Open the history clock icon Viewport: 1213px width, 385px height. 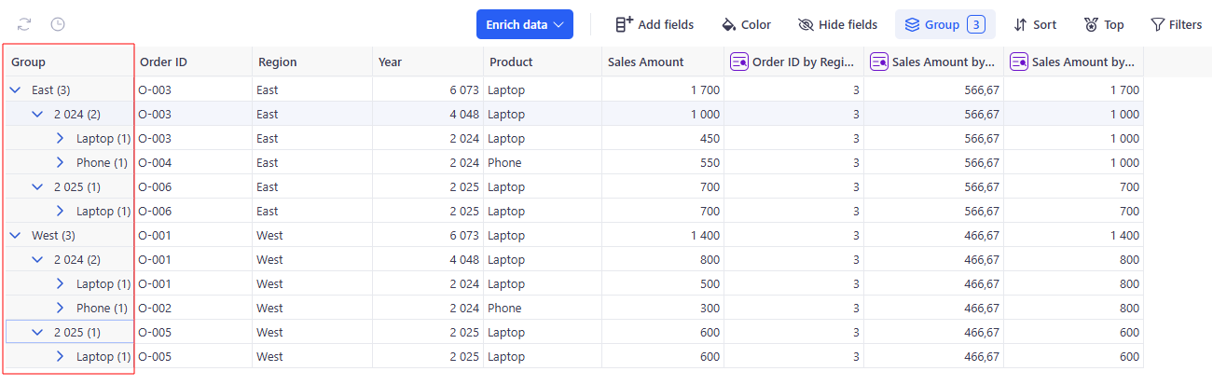tap(58, 24)
